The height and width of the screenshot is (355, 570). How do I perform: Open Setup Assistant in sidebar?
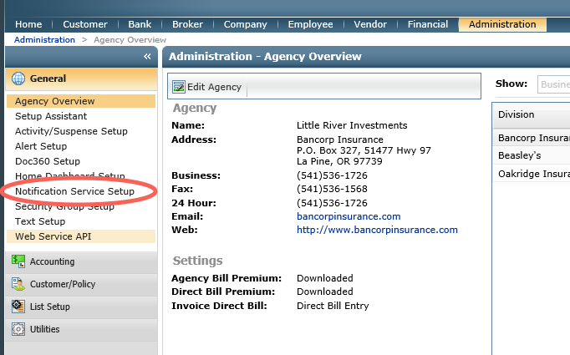pyautogui.click(x=51, y=116)
